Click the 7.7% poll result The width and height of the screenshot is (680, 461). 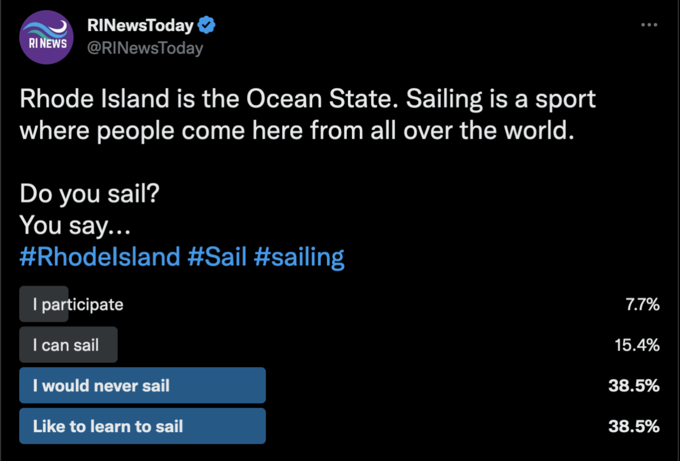click(643, 304)
